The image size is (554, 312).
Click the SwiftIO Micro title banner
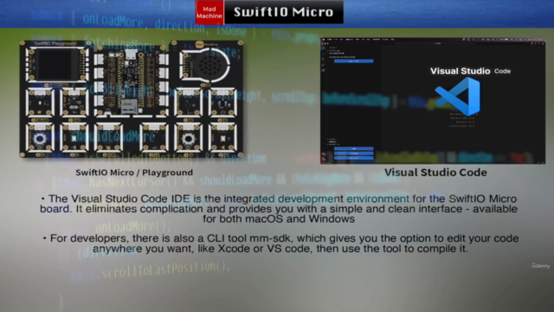click(284, 12)
